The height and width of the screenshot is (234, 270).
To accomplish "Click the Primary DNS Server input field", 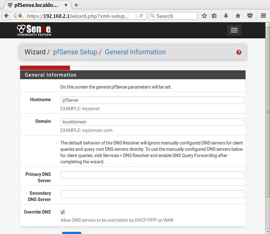I will point(152,175).
